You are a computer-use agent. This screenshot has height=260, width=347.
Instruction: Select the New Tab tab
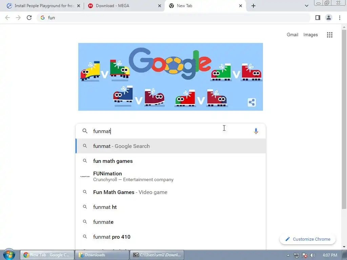point(205,6)
